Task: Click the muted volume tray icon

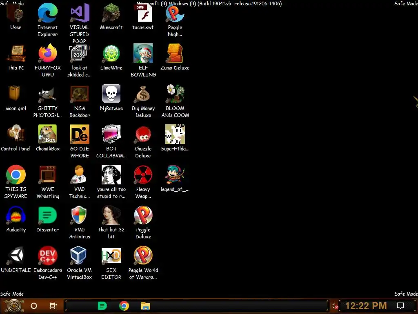Action: point(335,306)
